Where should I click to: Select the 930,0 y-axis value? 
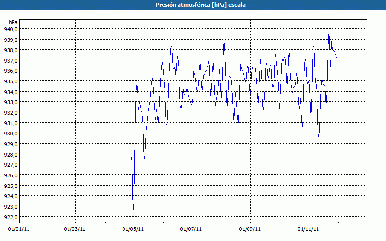[11, 134]
